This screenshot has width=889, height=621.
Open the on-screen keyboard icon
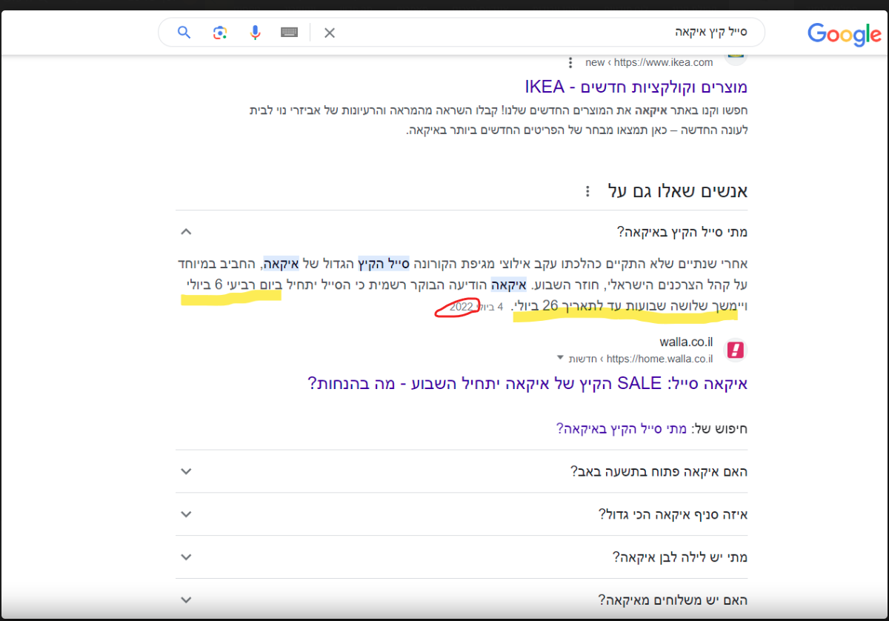(x=290, y=32)
